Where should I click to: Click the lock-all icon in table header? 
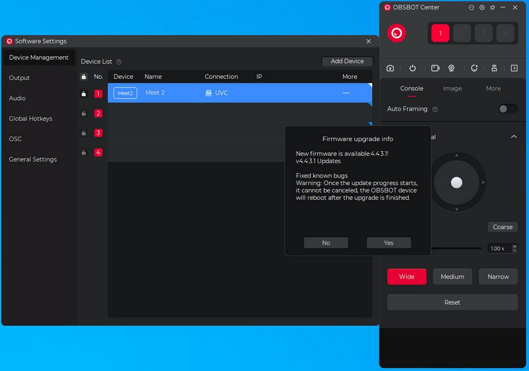tap(84, 77)
